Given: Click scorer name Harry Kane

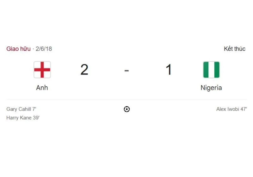Looking at the screenshot, I should click(x=18, y=118).
